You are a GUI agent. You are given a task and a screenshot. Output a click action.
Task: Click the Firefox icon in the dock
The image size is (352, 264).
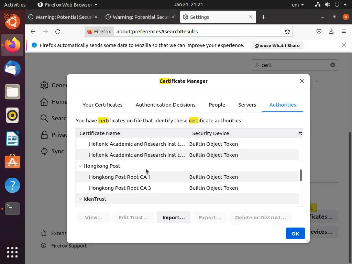tap(12, 45)
